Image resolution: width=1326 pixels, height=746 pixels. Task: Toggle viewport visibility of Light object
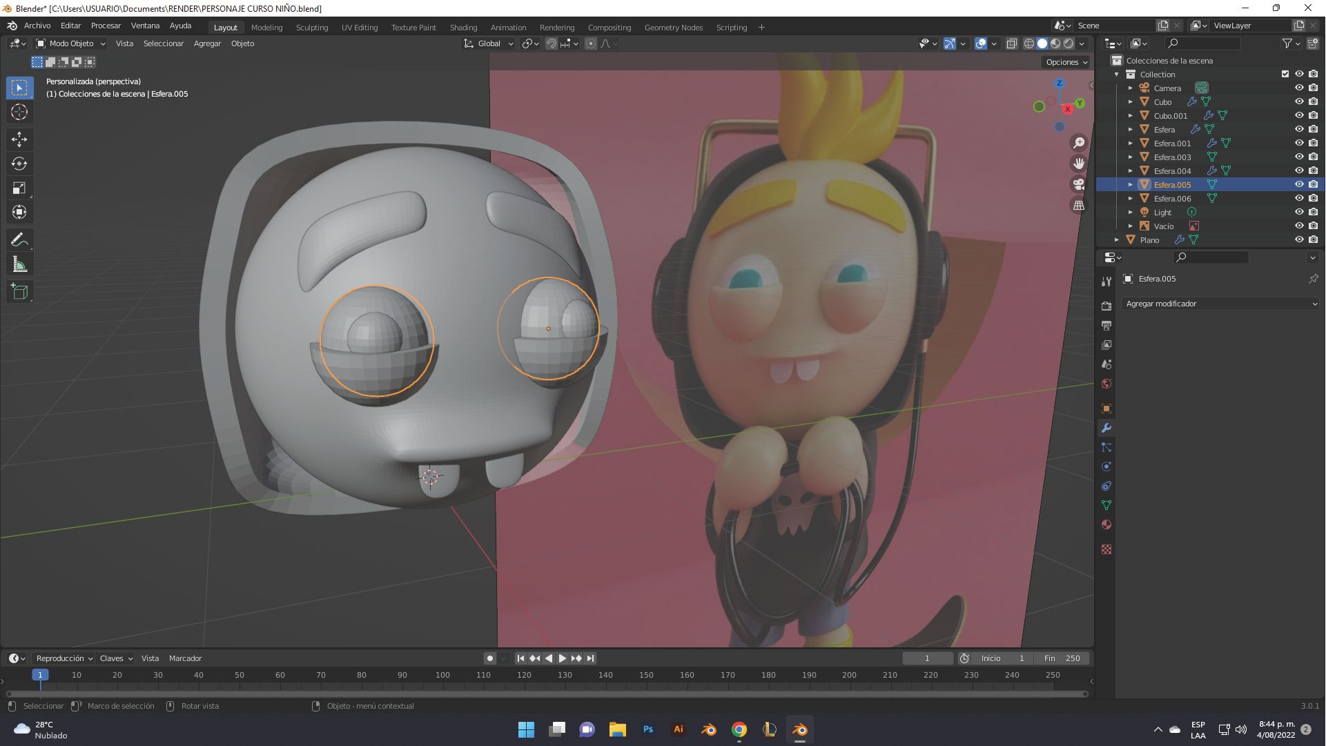click(x=1299, y=213)
